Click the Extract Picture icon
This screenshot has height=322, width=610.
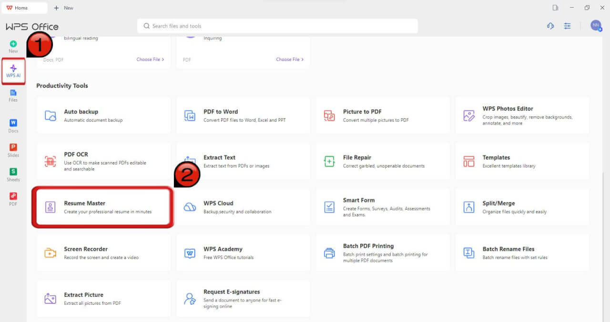pyautogui.click(x=51, y=298)
